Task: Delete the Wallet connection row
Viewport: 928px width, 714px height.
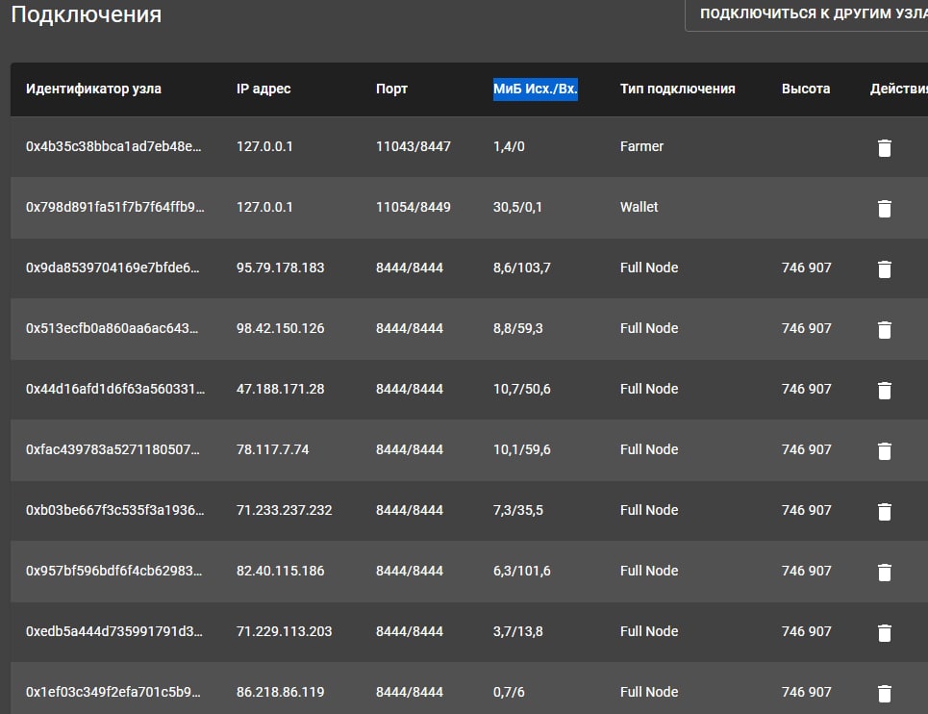Action: [x=884, y=209]
